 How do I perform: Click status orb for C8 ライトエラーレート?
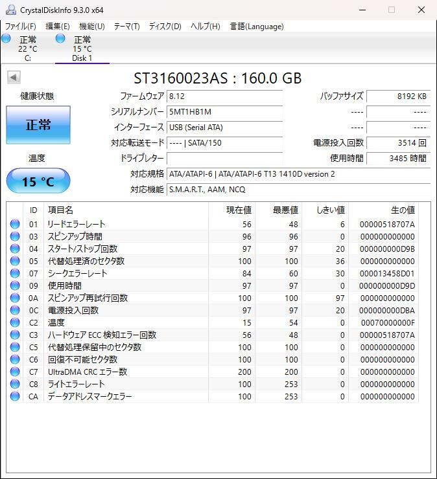pyautogui.click(x=15, y=384)
